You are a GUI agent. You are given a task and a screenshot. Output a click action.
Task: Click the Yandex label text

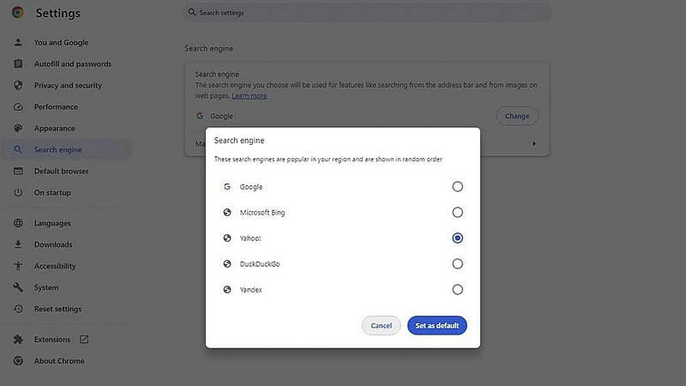[x=250, y=290]
